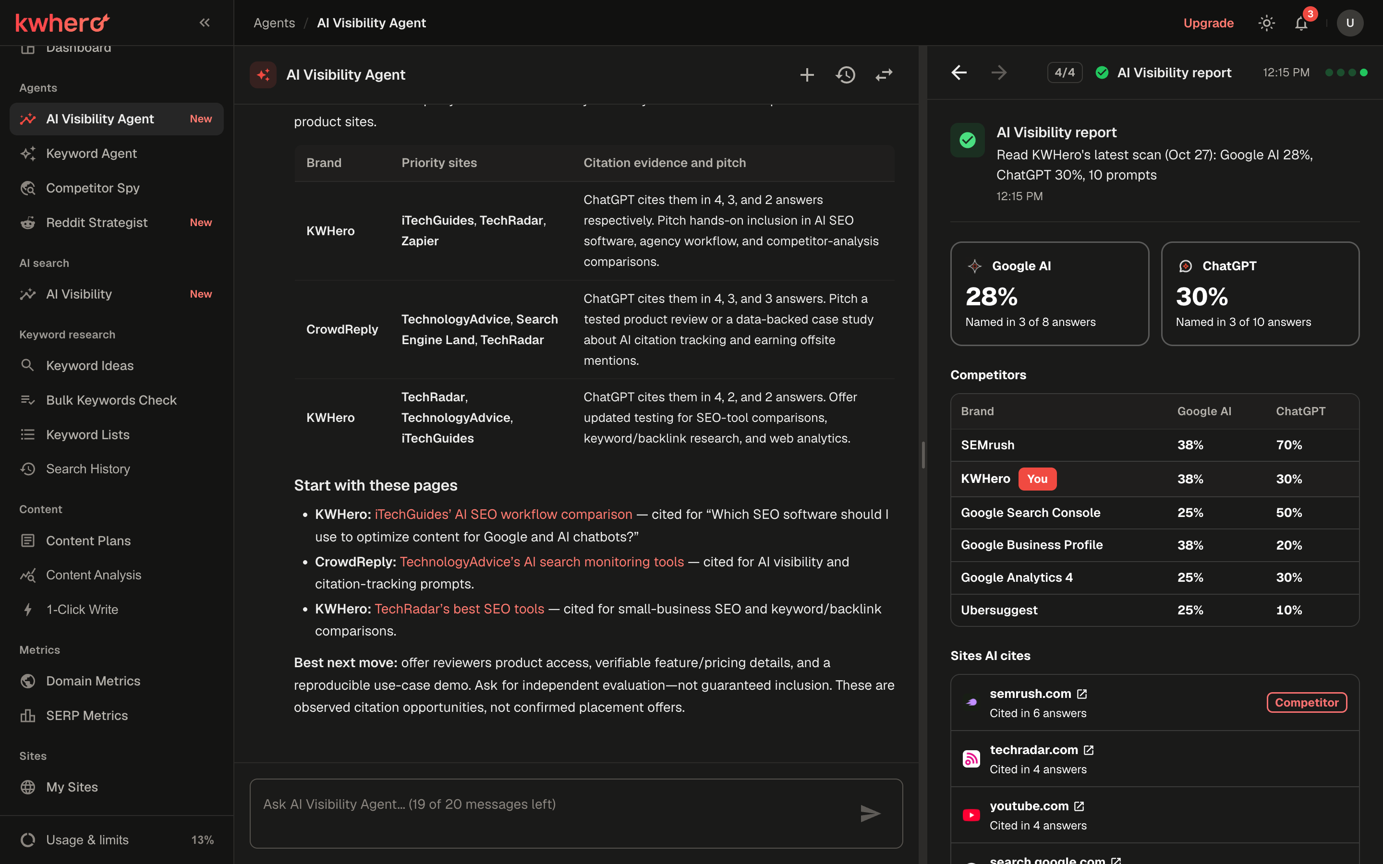Open My Sites
The width and height of the screenshot is (1383, 864).
pyautogui.click(x=117, y=787)
